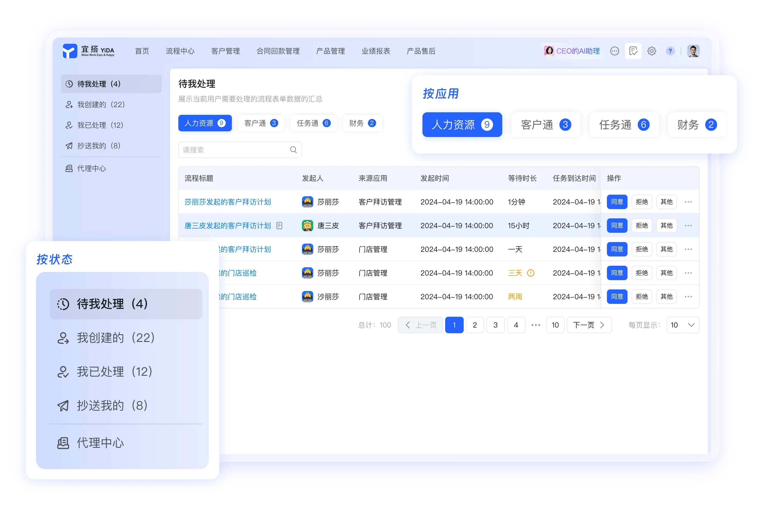The height and width of the screenshot is (506, 765).
Task: Open the user profile avatar
Action: [693, 51]
